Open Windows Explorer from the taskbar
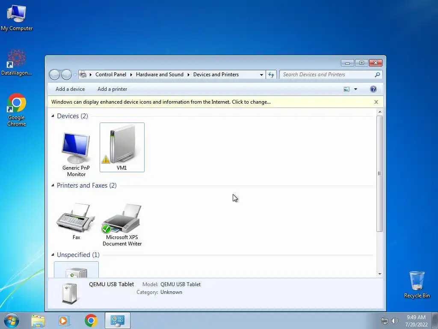Screen dimensions: 438x329 tap(38, 320)
